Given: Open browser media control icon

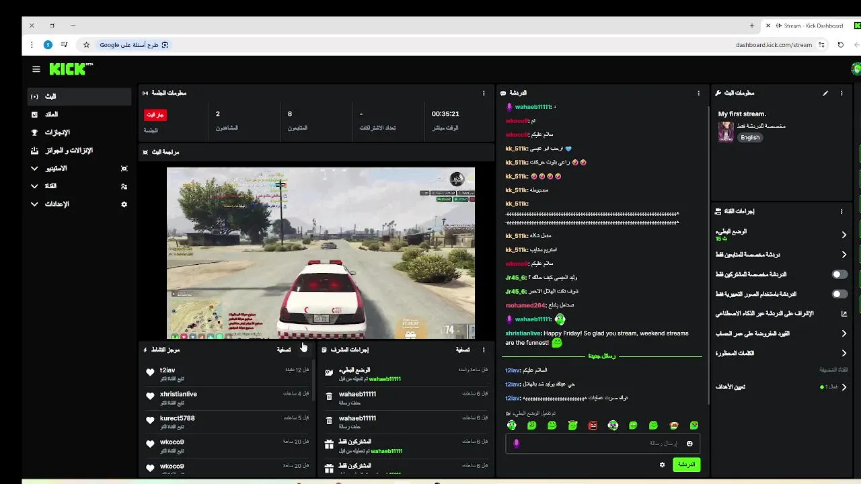Looking at the screenshot, I should point(64,45).
